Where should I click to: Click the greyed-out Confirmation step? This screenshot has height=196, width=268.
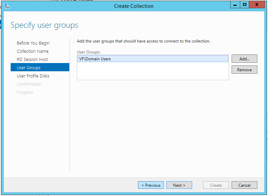click(29, 84)
